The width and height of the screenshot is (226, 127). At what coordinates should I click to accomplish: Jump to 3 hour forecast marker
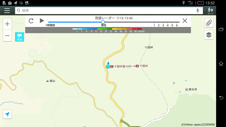pos(163,25)
